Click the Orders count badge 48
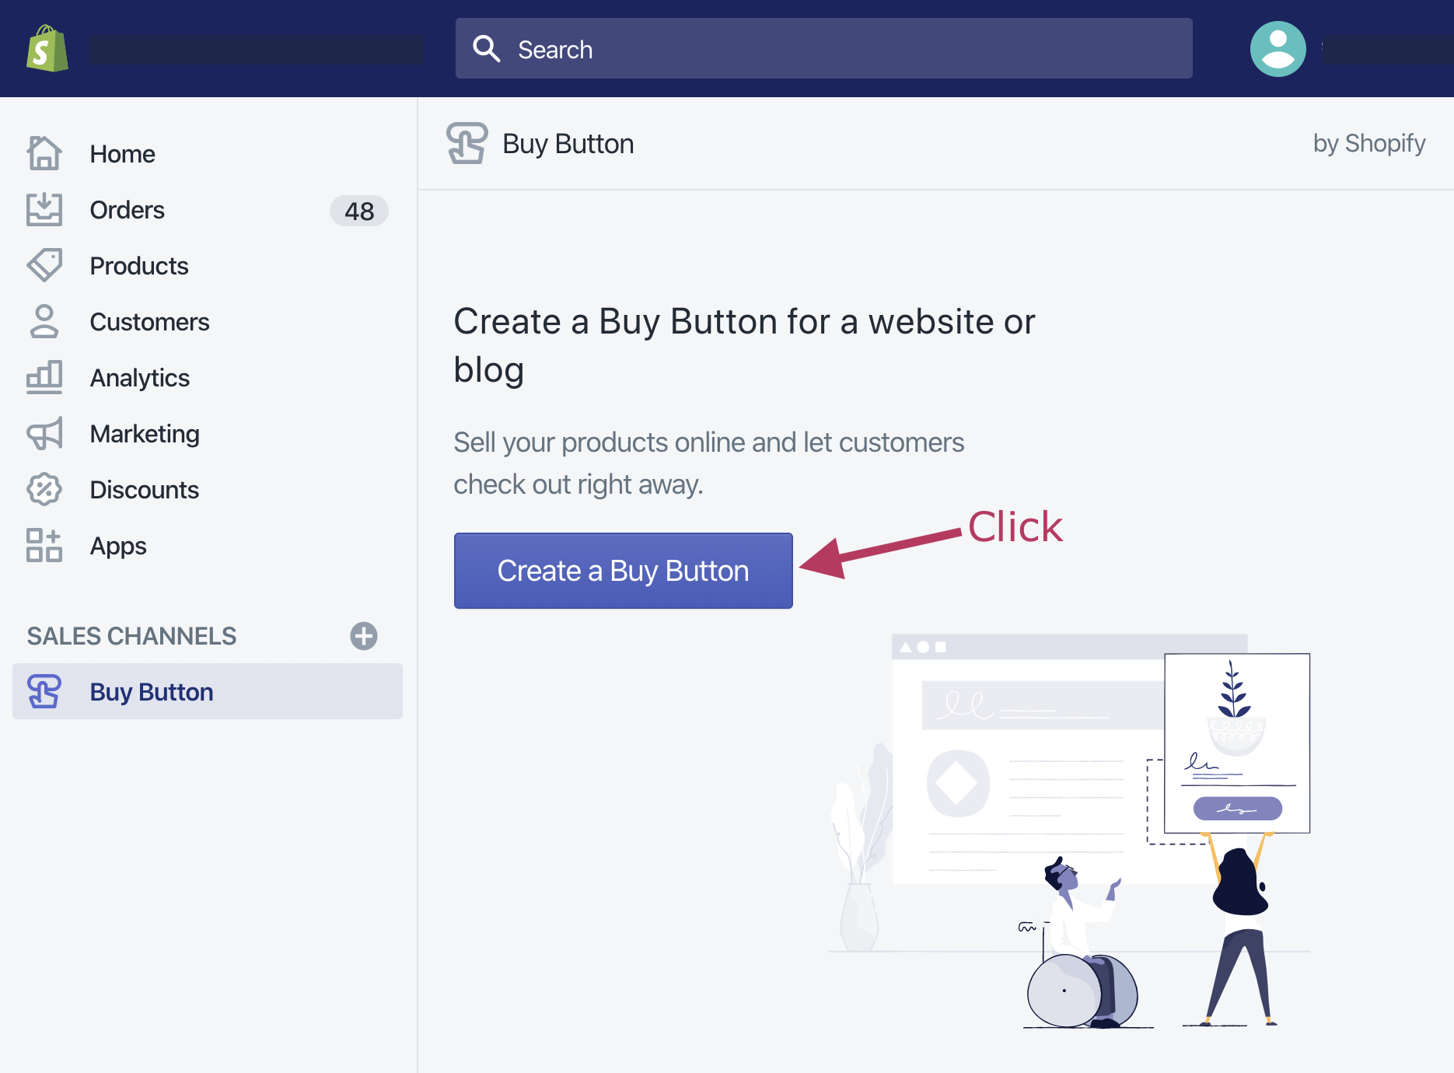This screenshot has height=1073, width=1454. (x=359, y=211)
